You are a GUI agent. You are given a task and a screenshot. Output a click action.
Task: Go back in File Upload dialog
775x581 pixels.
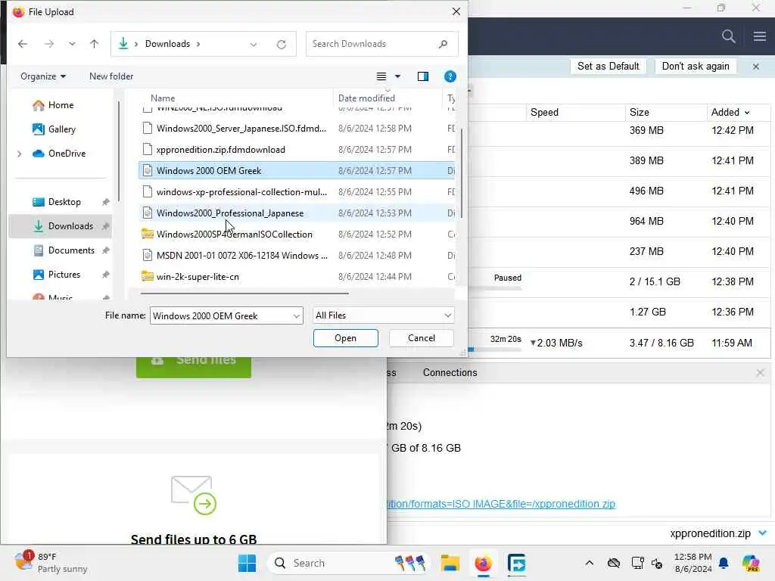tap(23, 44)
